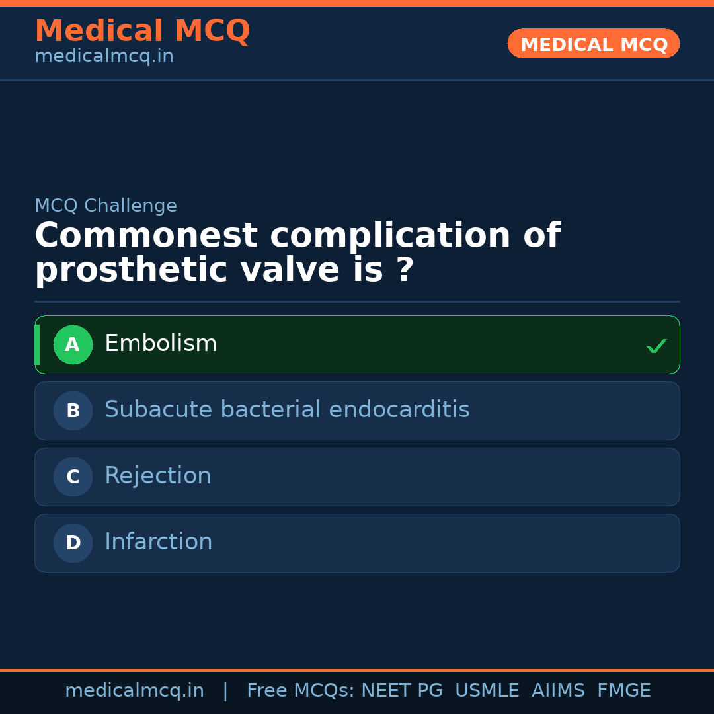This screenshot has width=714, height=714.
Task: Pick the Rejection answer text
Action: click(x=158, y=476)
